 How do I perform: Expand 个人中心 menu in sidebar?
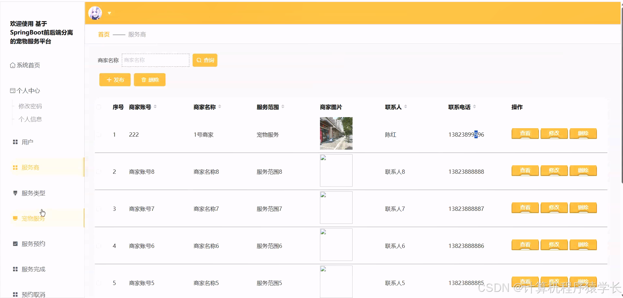click(x=25, y=91)
